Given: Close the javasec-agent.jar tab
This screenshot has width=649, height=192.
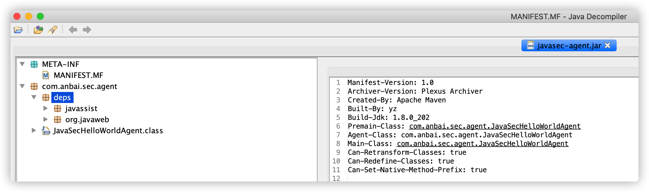Looking at the screenshot, I should click(x=608, y=46).
